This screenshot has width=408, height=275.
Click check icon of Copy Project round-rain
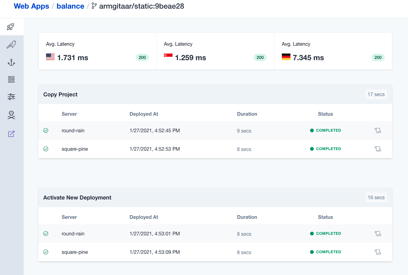(x=46, y=130)
